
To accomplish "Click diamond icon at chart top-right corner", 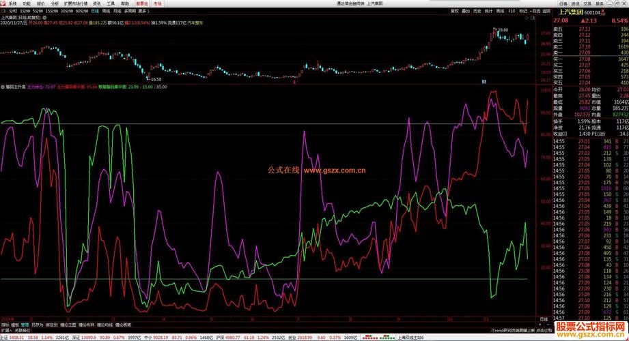I will 527,18.
